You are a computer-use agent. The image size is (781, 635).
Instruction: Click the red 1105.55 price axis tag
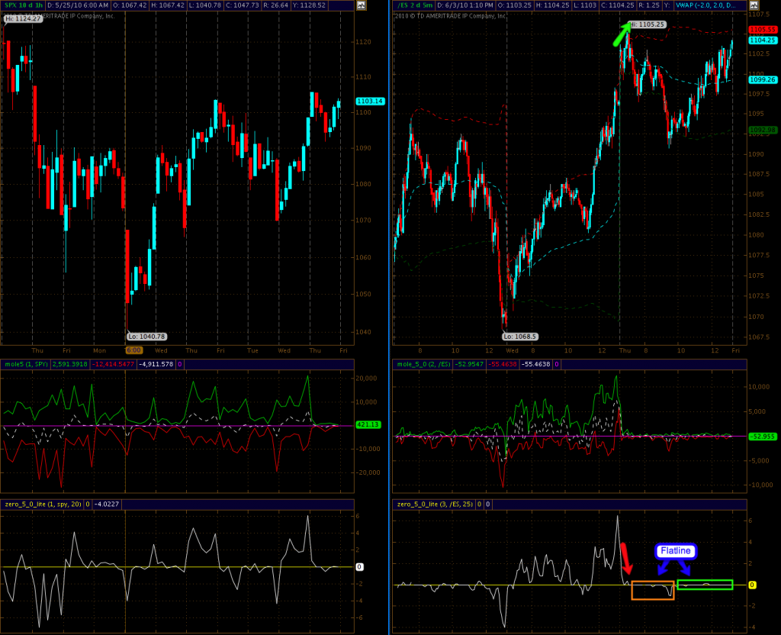[x=763, y=30]
